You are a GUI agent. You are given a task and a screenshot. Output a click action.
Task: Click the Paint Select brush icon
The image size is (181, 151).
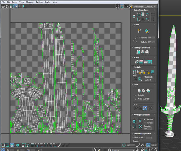click(x=59, y=145)
